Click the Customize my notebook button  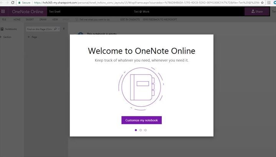tap(141, 120)
